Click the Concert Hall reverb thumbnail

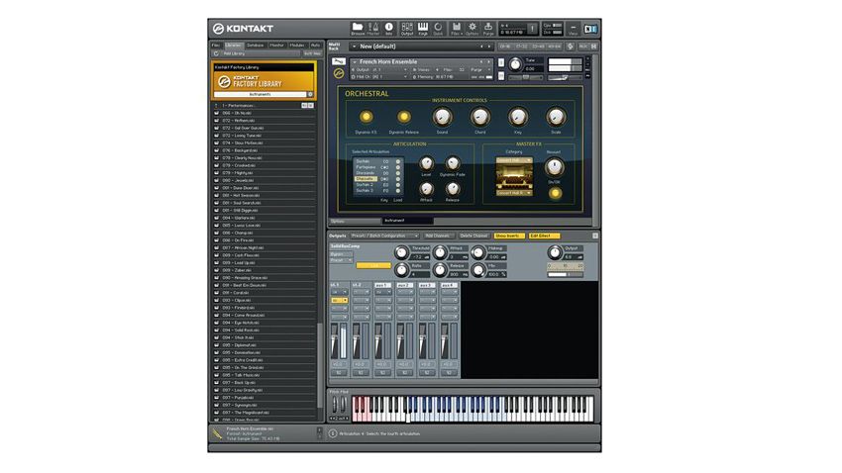tap(514, 176)
